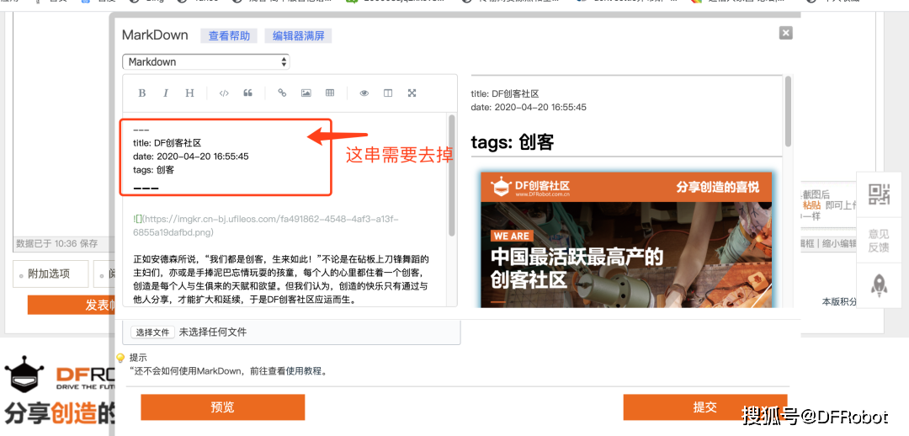Click the DFRobot logo behind dialog
This screenshot has width=909, height=436.
tap(58, 375)
